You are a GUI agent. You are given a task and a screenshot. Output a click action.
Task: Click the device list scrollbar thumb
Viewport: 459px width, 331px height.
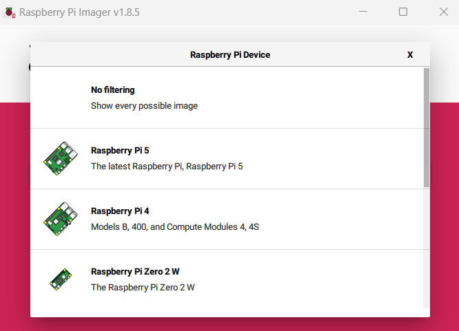pos(427,127)
